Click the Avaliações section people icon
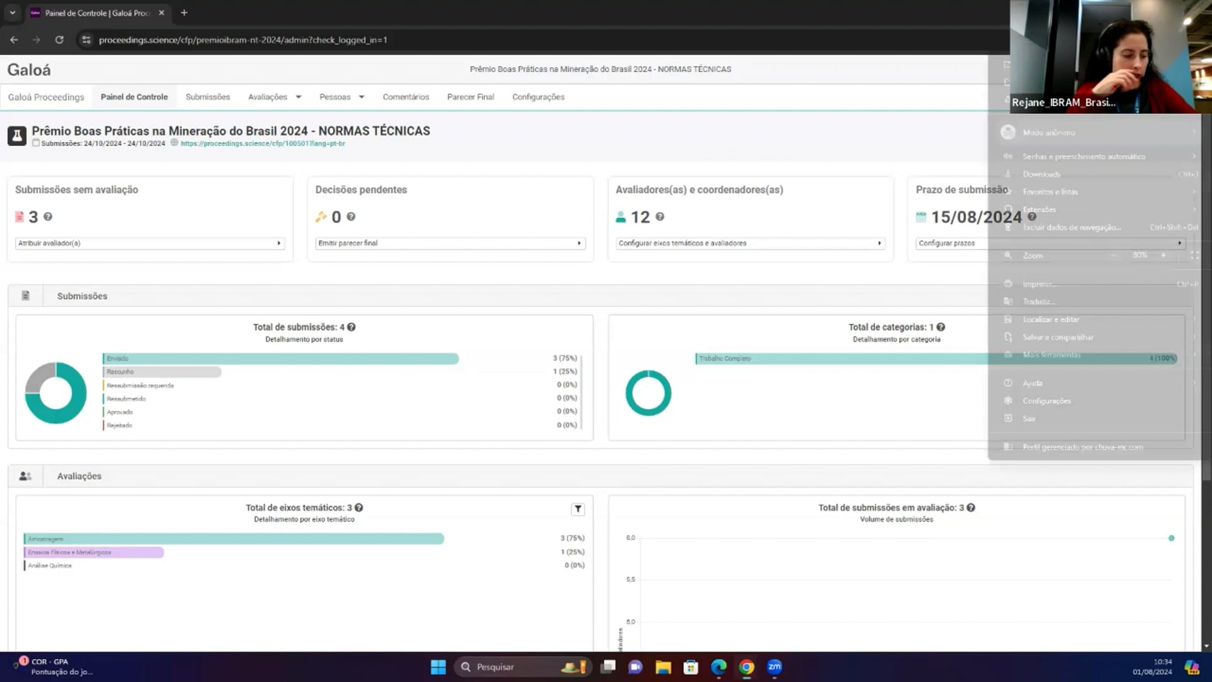 [x=25, y=476]
